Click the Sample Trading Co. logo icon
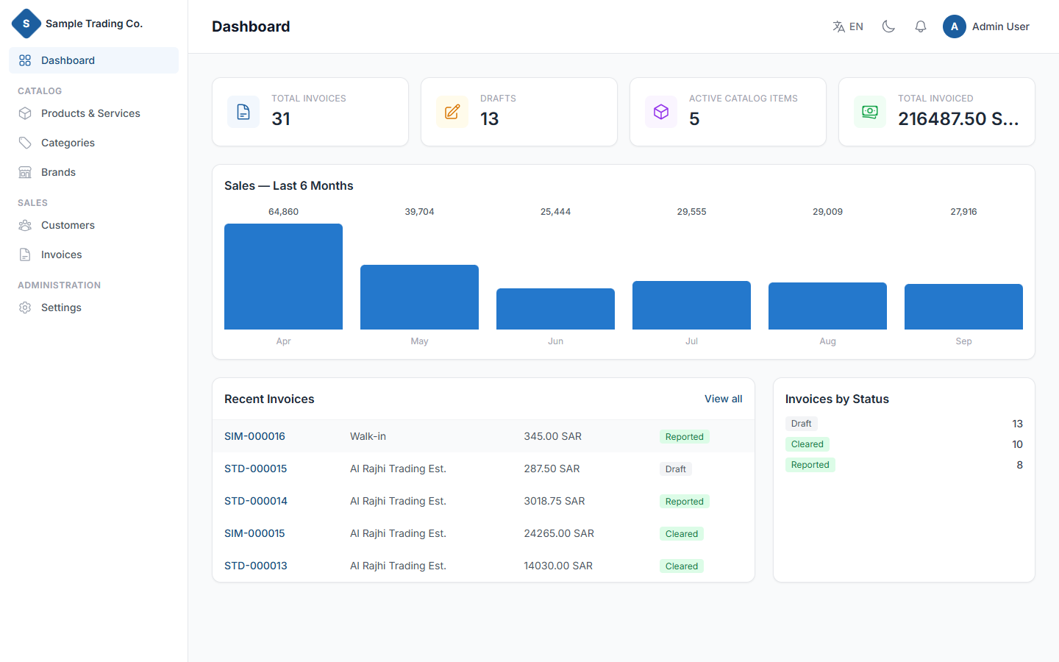1059x662 pixels. click(26, 24)
